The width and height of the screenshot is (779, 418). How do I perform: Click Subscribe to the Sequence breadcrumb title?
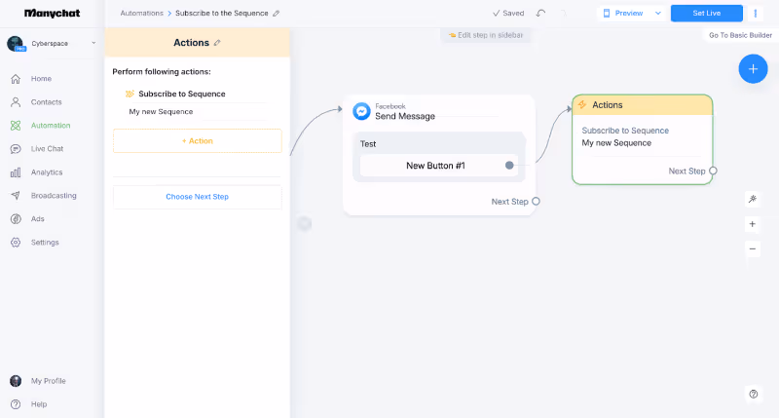[222, 14]
